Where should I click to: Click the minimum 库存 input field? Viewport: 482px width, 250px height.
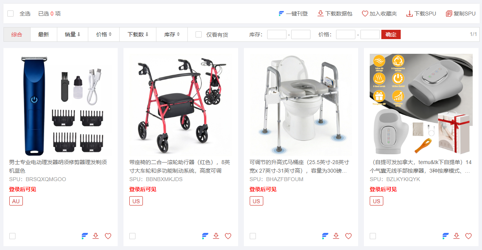(277, 34)
